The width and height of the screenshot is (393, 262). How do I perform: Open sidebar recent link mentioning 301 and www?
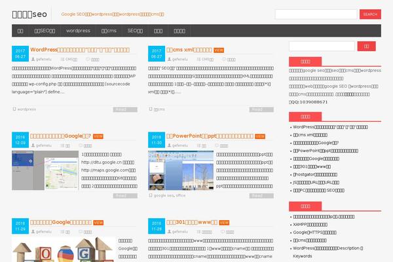[x=312, y=167]
